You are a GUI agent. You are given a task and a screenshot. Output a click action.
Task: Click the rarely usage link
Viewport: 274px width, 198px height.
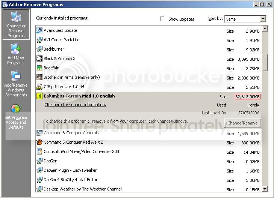254,105
